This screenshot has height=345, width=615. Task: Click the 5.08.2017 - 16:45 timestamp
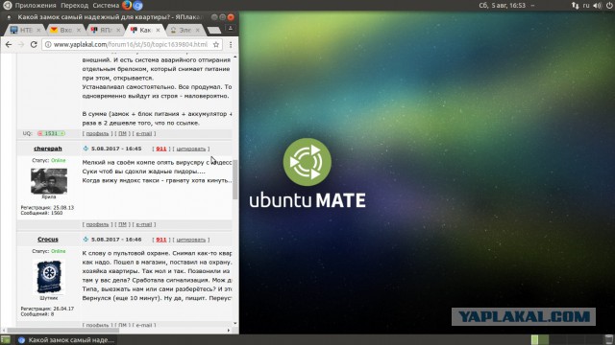pyautogui.click(x=116, y=149)
